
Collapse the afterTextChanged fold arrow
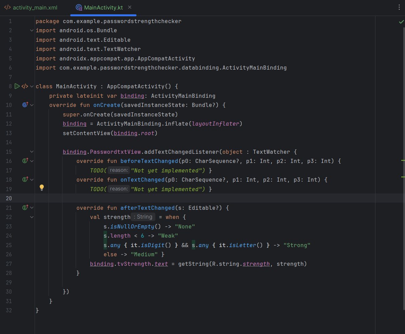(32, 207)
